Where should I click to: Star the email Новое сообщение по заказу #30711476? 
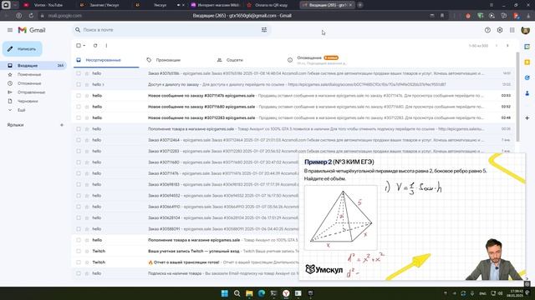(87, 96)
